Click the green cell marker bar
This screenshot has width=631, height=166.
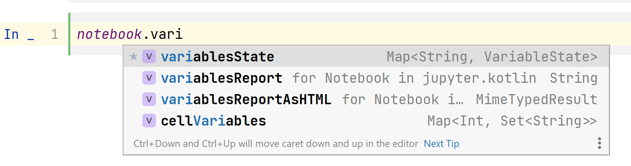(x=69, y=34)
